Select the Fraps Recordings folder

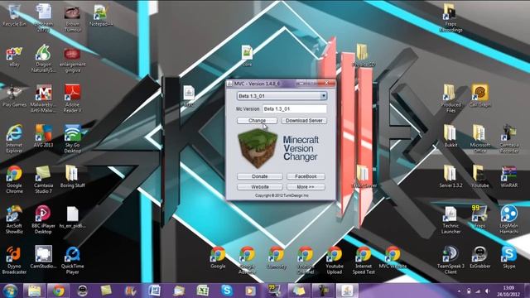pyautogui.click(x=450, y=17)
